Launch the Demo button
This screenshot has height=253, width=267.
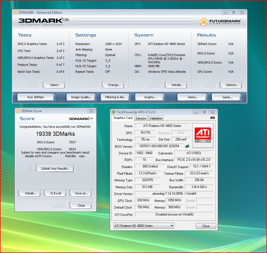click(x=193, y=97)
